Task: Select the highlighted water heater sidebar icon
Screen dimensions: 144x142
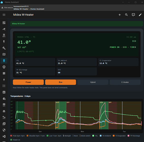Action: pyautogui.click(x=4, y=61)
